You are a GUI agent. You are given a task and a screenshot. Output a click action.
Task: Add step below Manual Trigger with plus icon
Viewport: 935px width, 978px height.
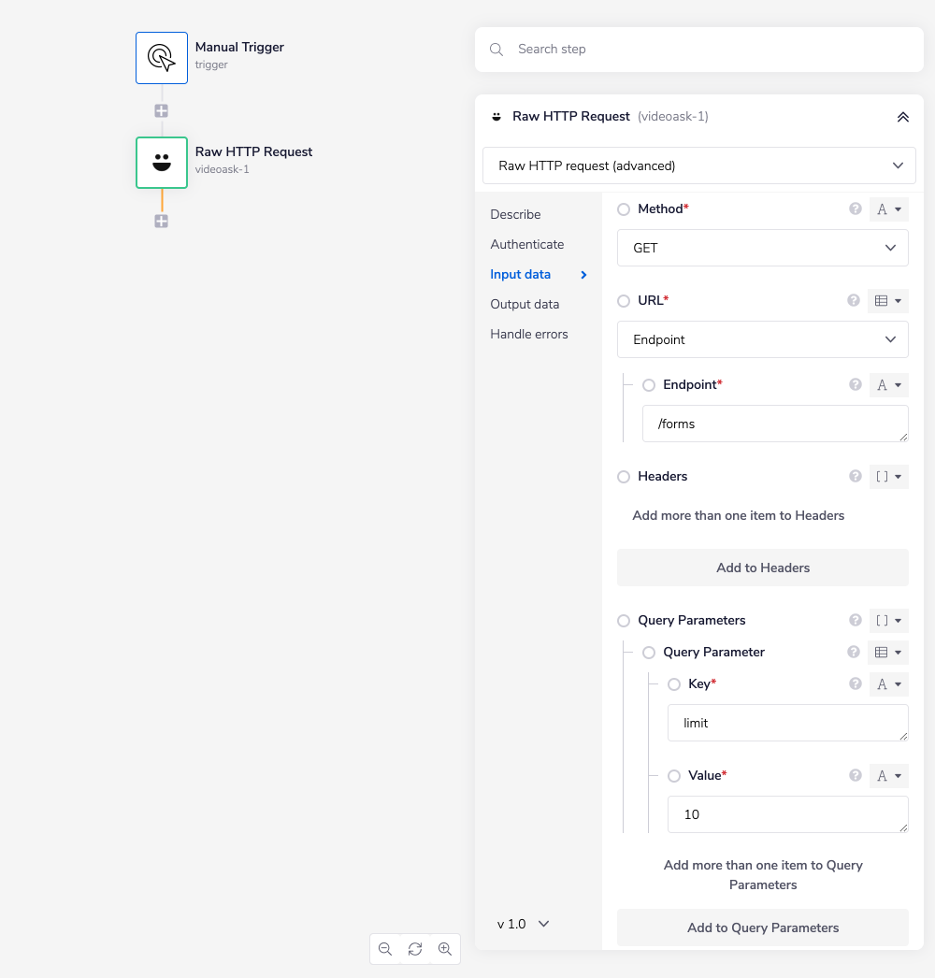(x=162, y=111)
